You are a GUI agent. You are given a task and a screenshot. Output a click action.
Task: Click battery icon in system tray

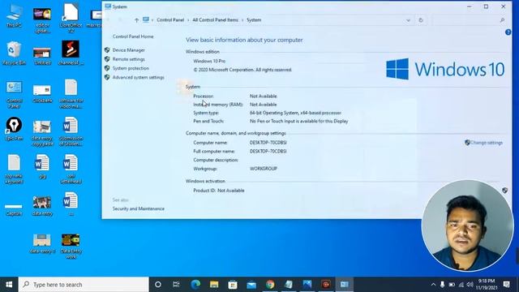[x=452, y=285]
